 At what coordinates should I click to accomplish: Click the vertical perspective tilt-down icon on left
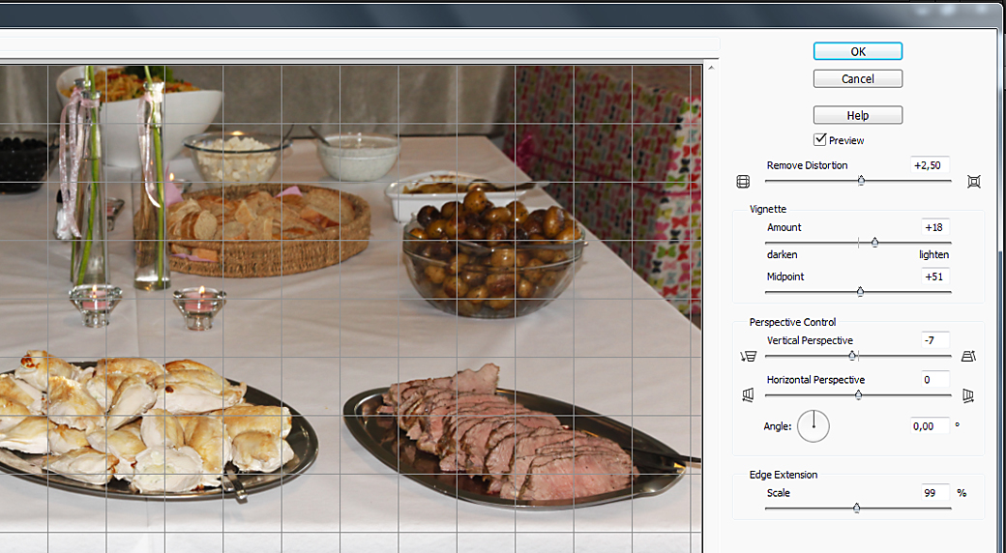746,357
